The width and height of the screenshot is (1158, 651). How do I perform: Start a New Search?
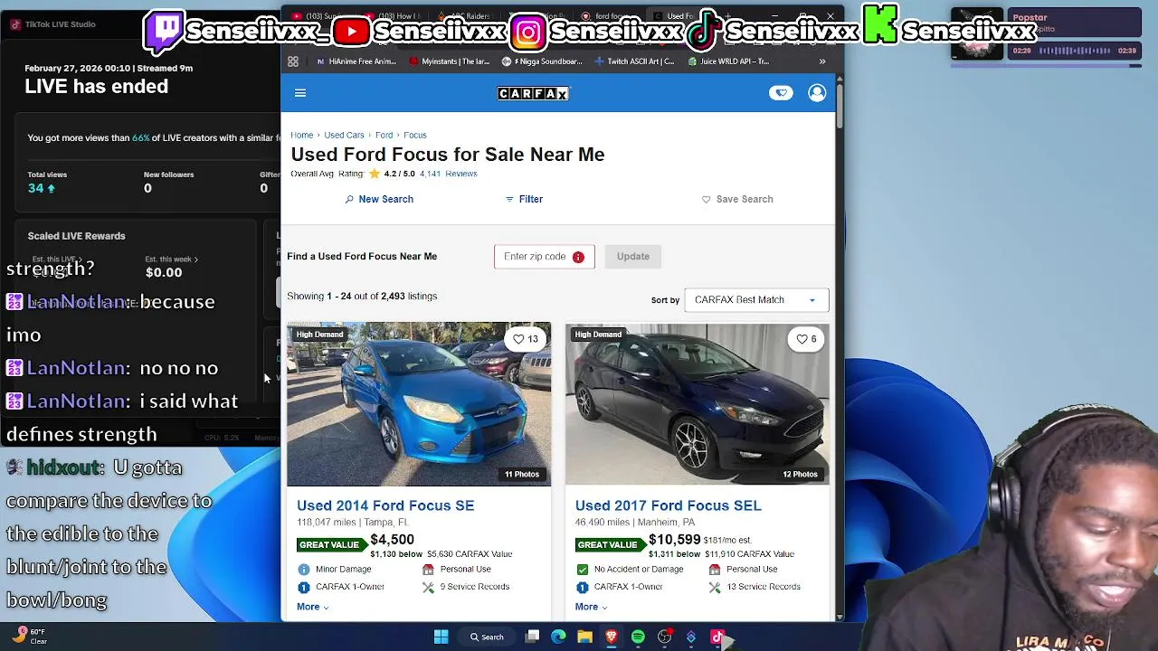point(379,199)
